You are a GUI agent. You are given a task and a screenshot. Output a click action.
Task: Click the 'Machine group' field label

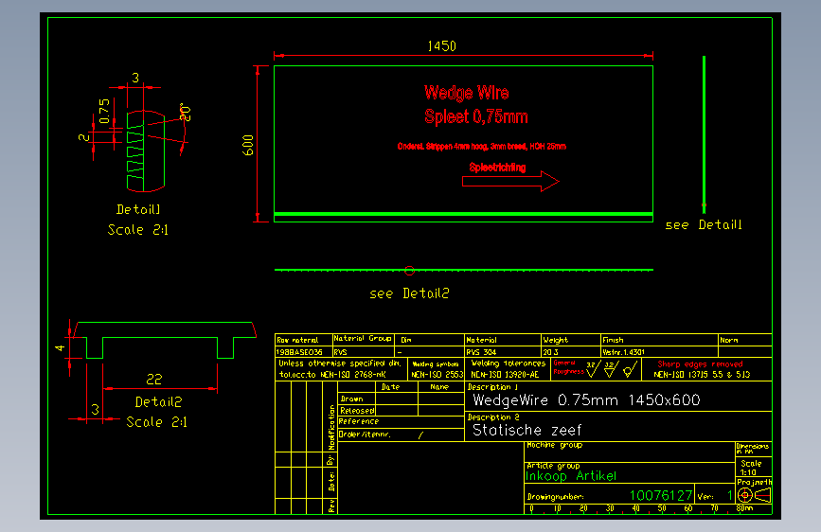pos(555,445)
